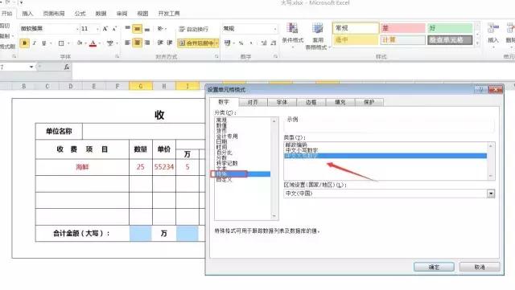Toggle middle vertical alignment
The width and height of the screenshot is (515, 290).
click(138, 29)
